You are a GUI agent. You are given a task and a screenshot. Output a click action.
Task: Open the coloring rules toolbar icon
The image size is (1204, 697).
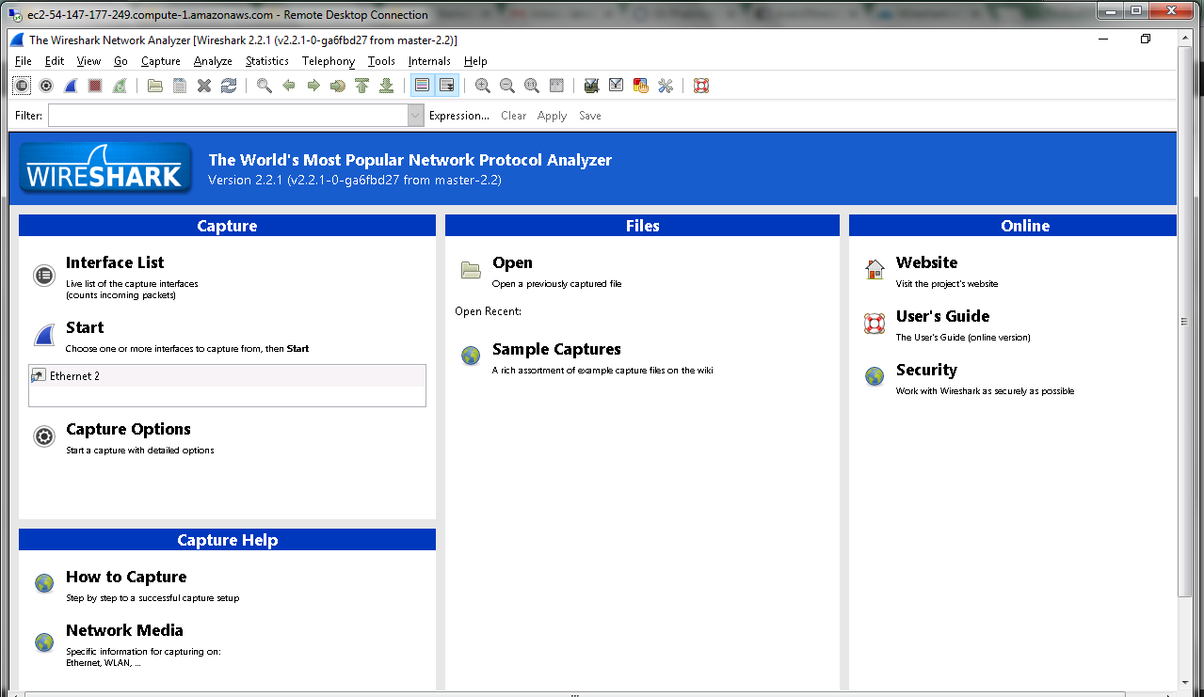pyautogui.click(x=641, y=86)
